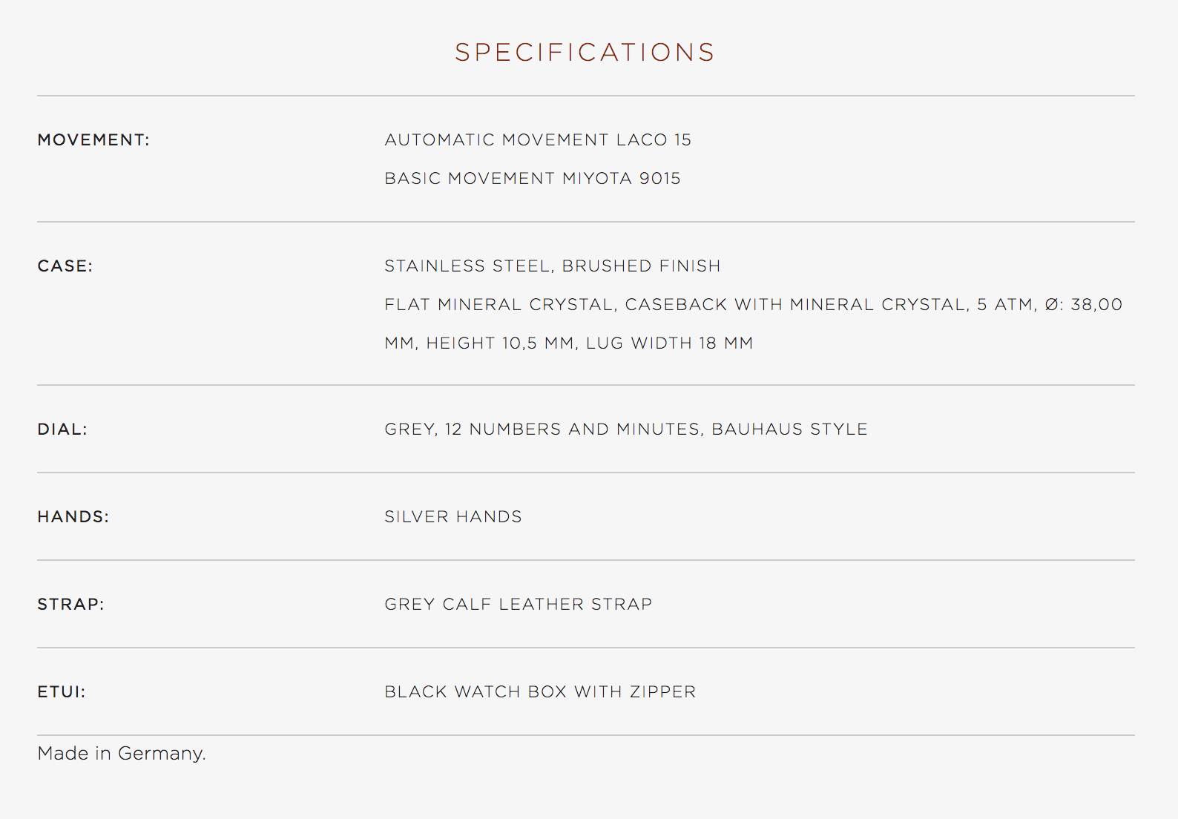
Task: Select the HANDS: label
Action: tap(73, 516)
